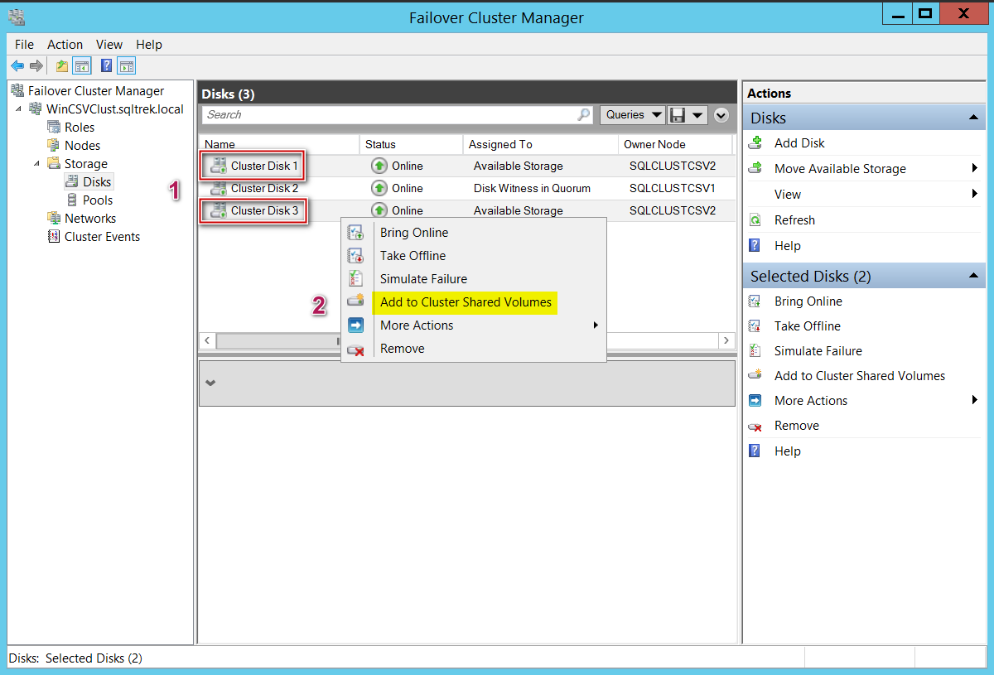Collapse the Selected Disks (2) actions section
Viewport: 994px width, 675px height.
pyautogui.click(x=973, y=277)
